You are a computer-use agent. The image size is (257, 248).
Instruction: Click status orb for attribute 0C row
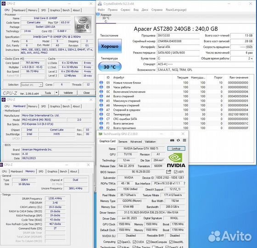pyautogui.click(x=101, y=91)
